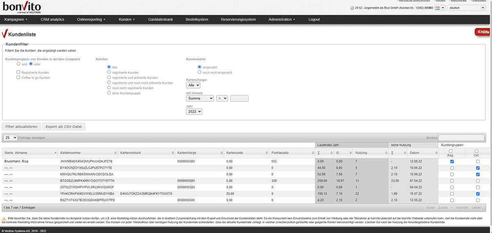Choose 'noch nicht eingesetzt' Kundenkarte option
The height and width of the screenshot is (233, 492).
(200, 72)
